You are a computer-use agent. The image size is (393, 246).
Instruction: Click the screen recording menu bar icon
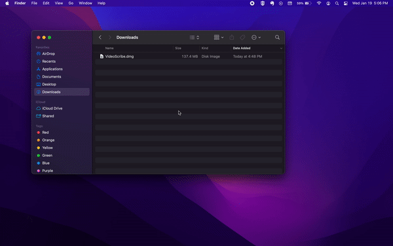pos(252,3)
